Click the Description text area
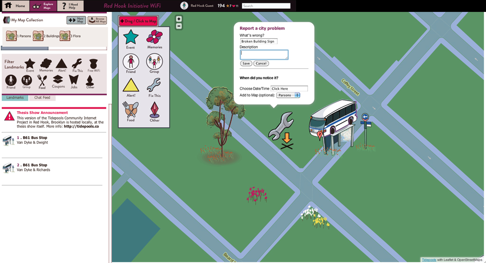 coord(264,55)
